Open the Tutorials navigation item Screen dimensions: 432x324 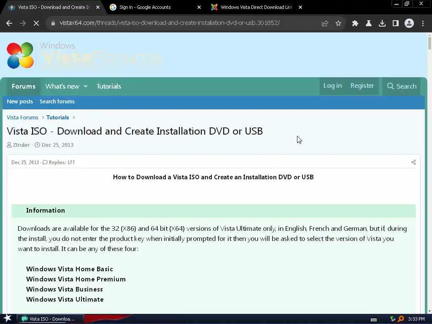(x=108, y=86)
